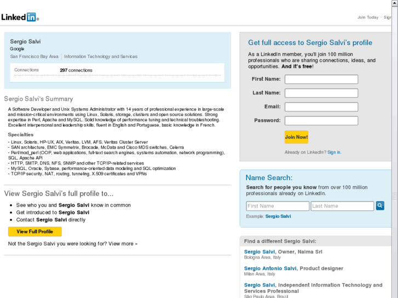Click the Specialties heading
Image resolution: width=398 pixels, height=298 pixels.
click(x=21, y=135)
